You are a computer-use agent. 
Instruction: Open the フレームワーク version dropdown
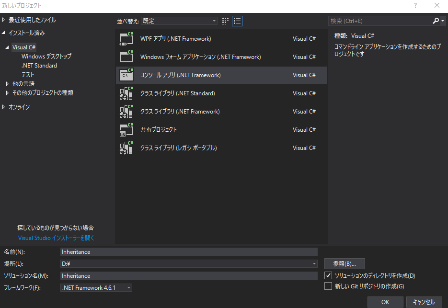[96, 288]
